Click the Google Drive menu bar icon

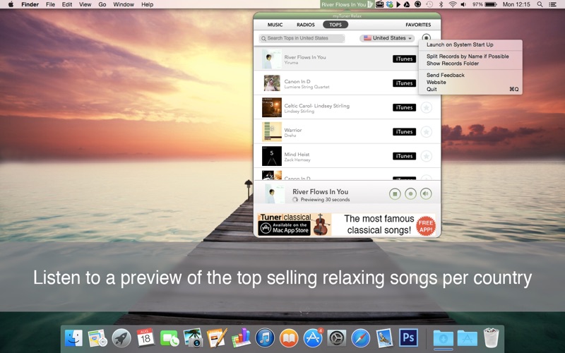coord(407,4)
